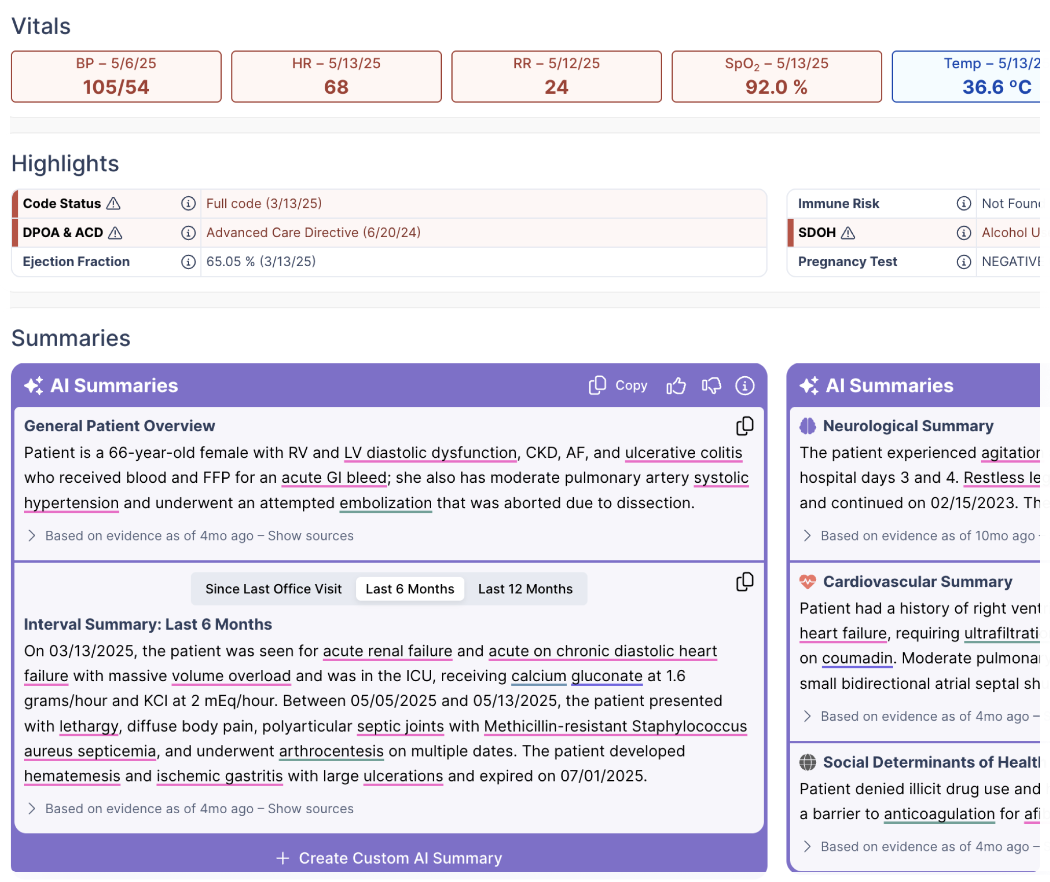This screenshot has height=882, width=1050.
Task: Click the info icon beside Pregnancy Test
Action: point(963,262)
